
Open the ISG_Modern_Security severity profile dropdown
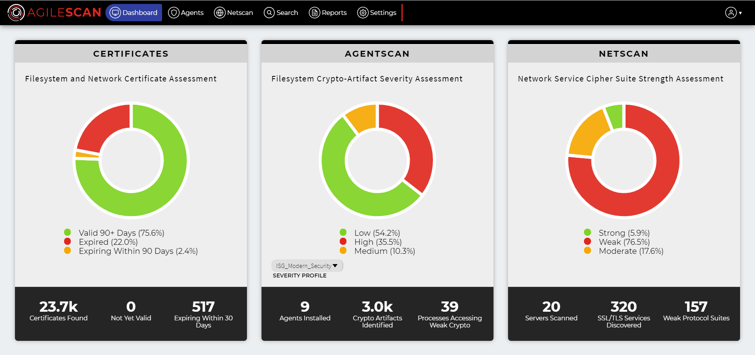pyautogui.click(x=307, y=266)
